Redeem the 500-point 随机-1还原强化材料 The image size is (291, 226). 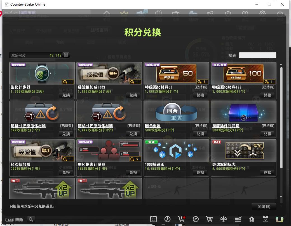66,134
